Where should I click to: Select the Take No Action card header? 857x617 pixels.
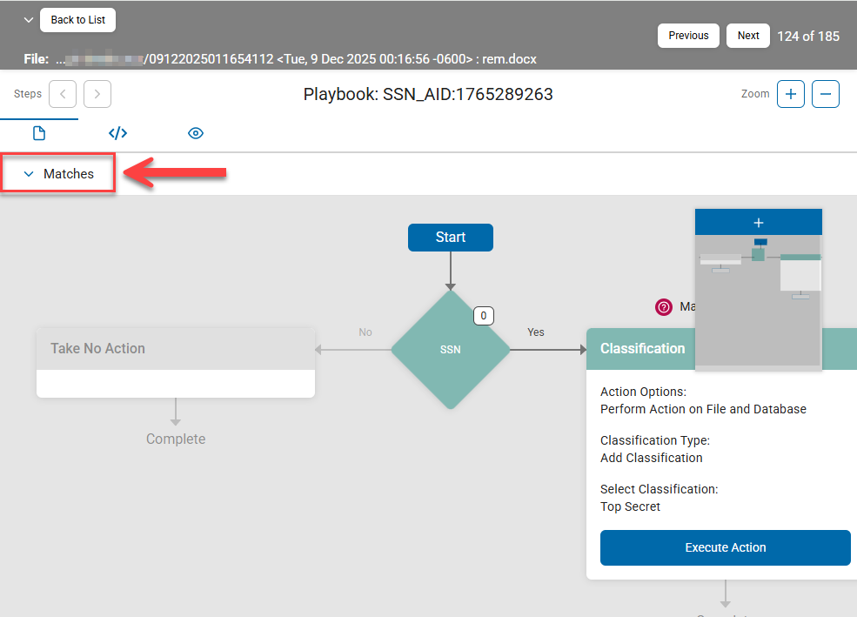point(175,348)
